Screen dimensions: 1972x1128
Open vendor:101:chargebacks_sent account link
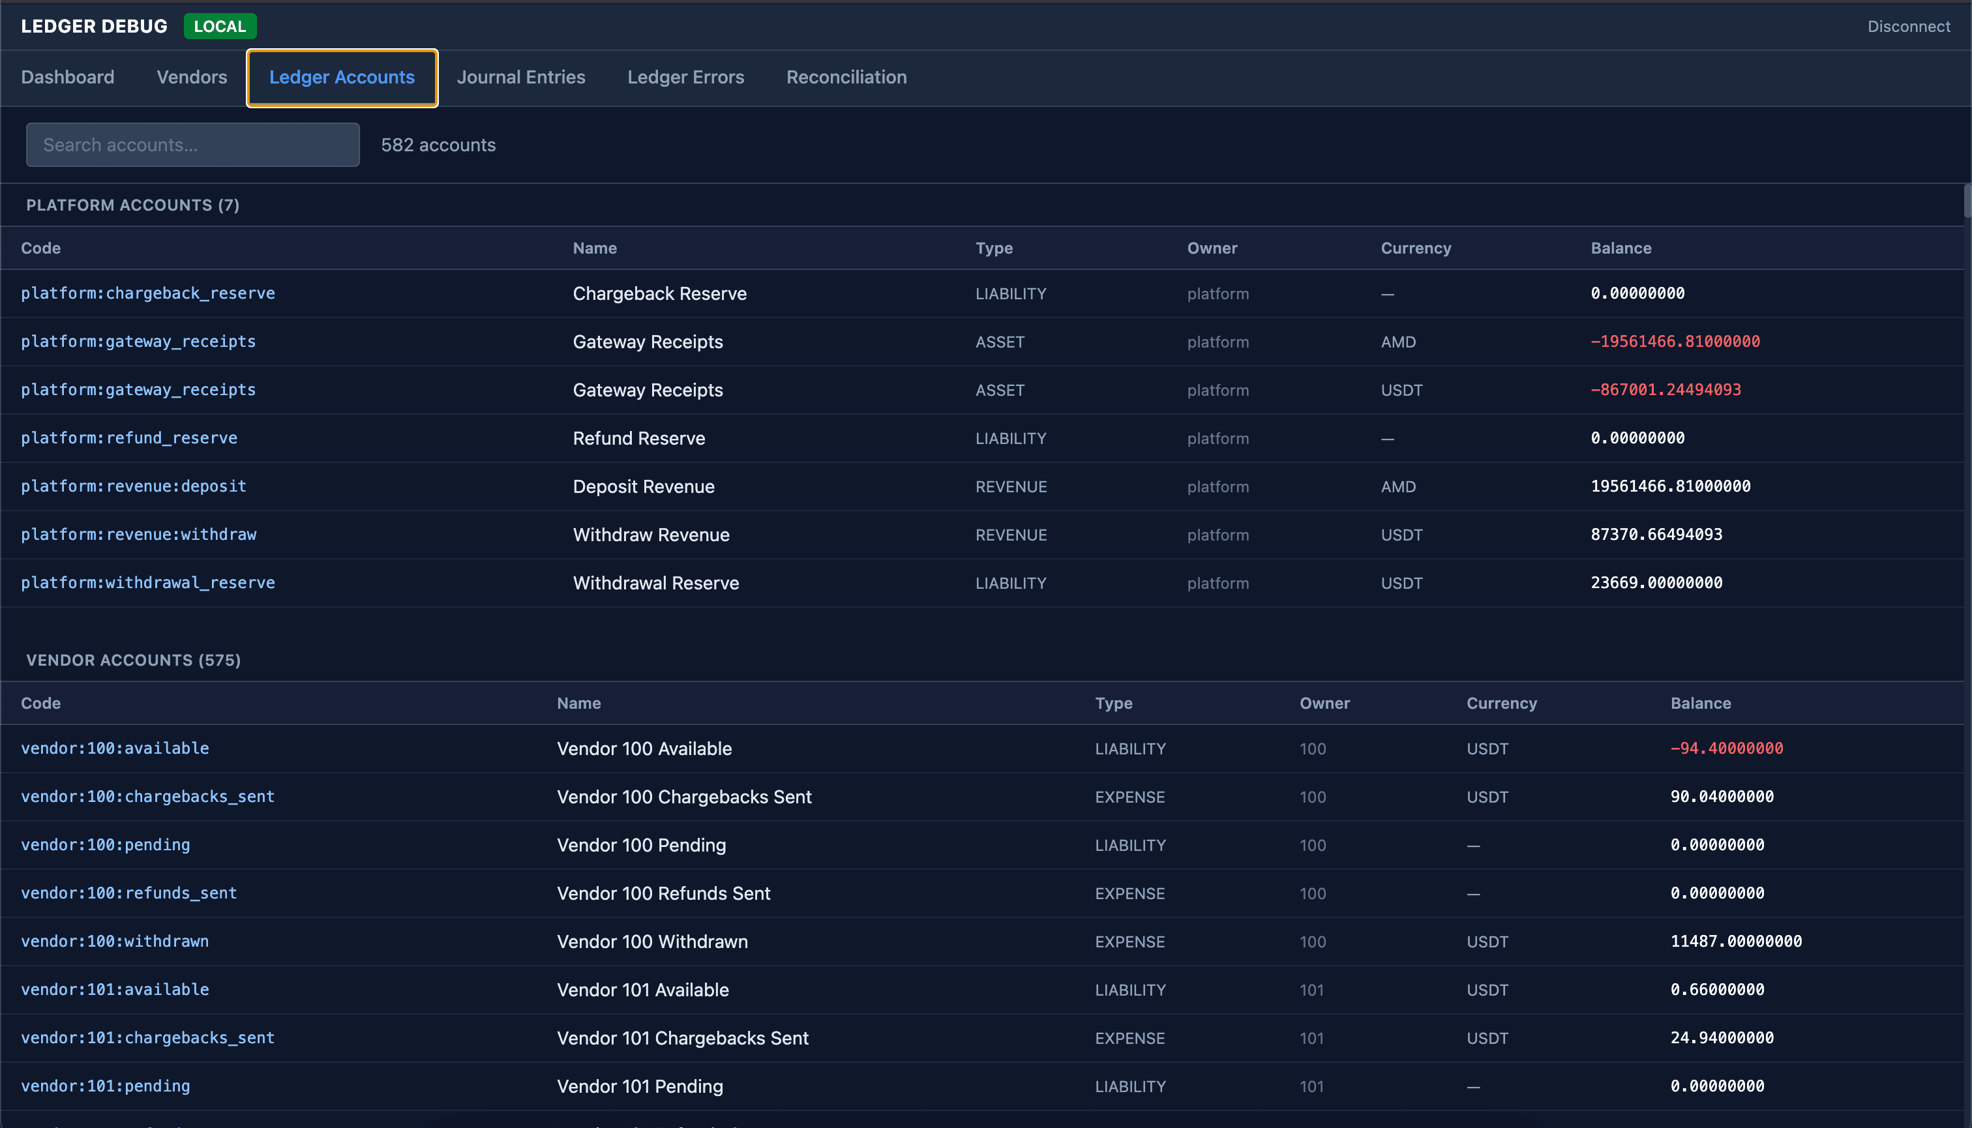pyautogui.click(x=147, y=1037)
